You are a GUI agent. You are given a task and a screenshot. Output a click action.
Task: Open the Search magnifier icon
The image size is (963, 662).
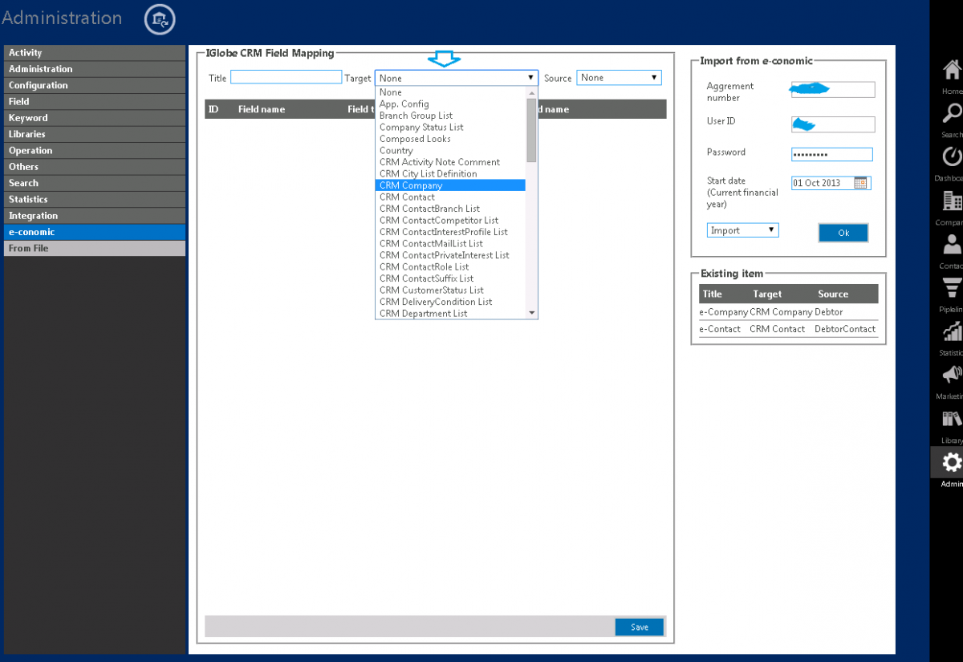click(x=952, y=113)
